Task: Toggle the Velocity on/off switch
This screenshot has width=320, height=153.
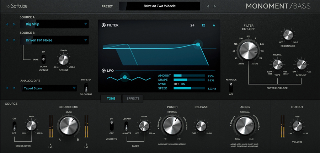Action: click(111, 126)
